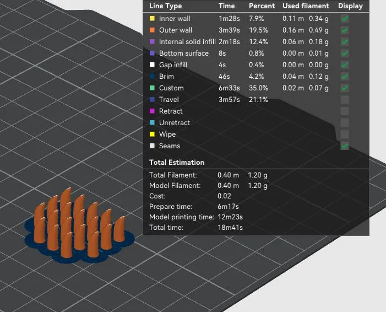Toggle Gap infill display checkbox
The image size is (386, 312).
[x=345, y=65]
